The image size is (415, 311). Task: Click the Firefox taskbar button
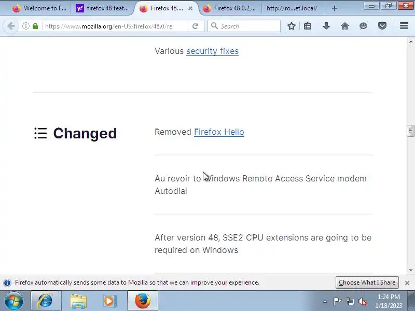pos(143,301)
